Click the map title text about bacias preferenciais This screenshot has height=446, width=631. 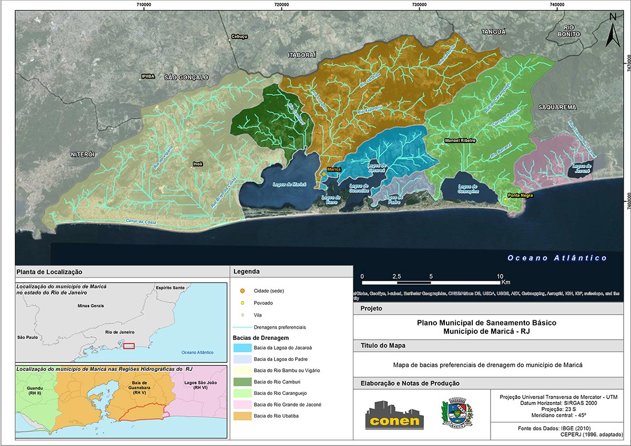[486, 365]
